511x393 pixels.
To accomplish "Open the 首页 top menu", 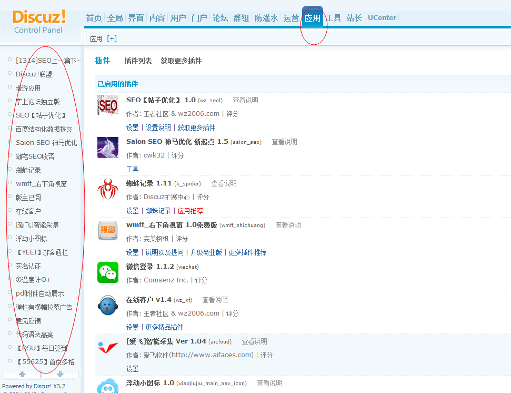I will [x=94, y=18].
